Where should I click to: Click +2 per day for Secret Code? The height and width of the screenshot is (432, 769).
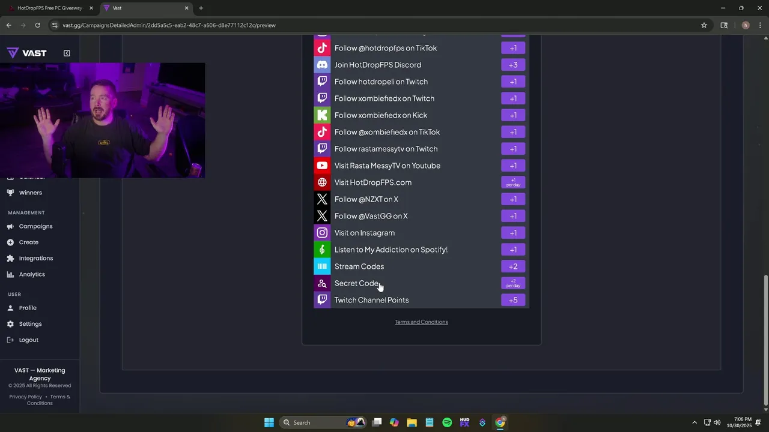click(513, 283)
